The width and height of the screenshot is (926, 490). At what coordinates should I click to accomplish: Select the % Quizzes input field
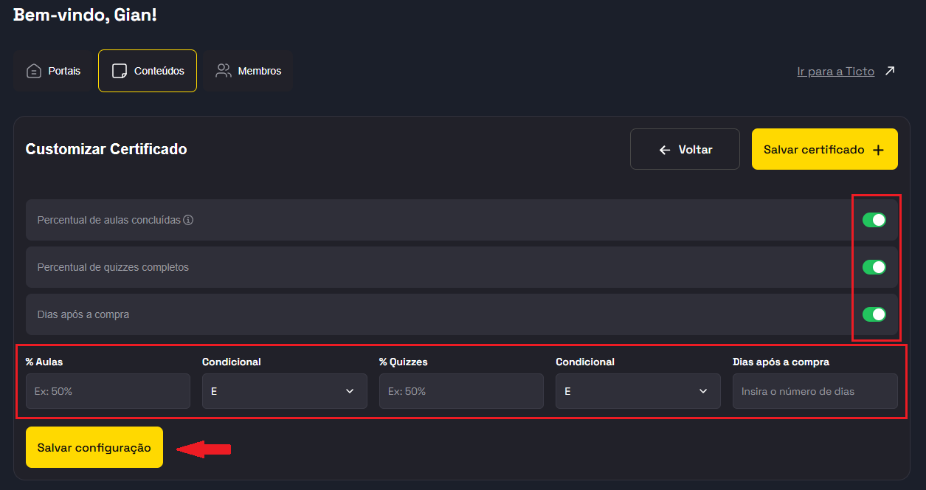point(461,391)
